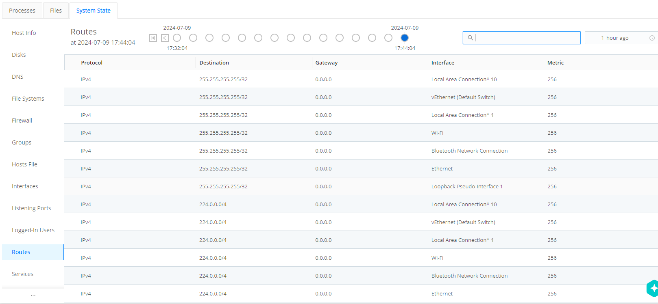Select 255.255.255.255/32 row for Local Area Connection* 1
This screenshot has width=658, height=304.
[361, 115]
